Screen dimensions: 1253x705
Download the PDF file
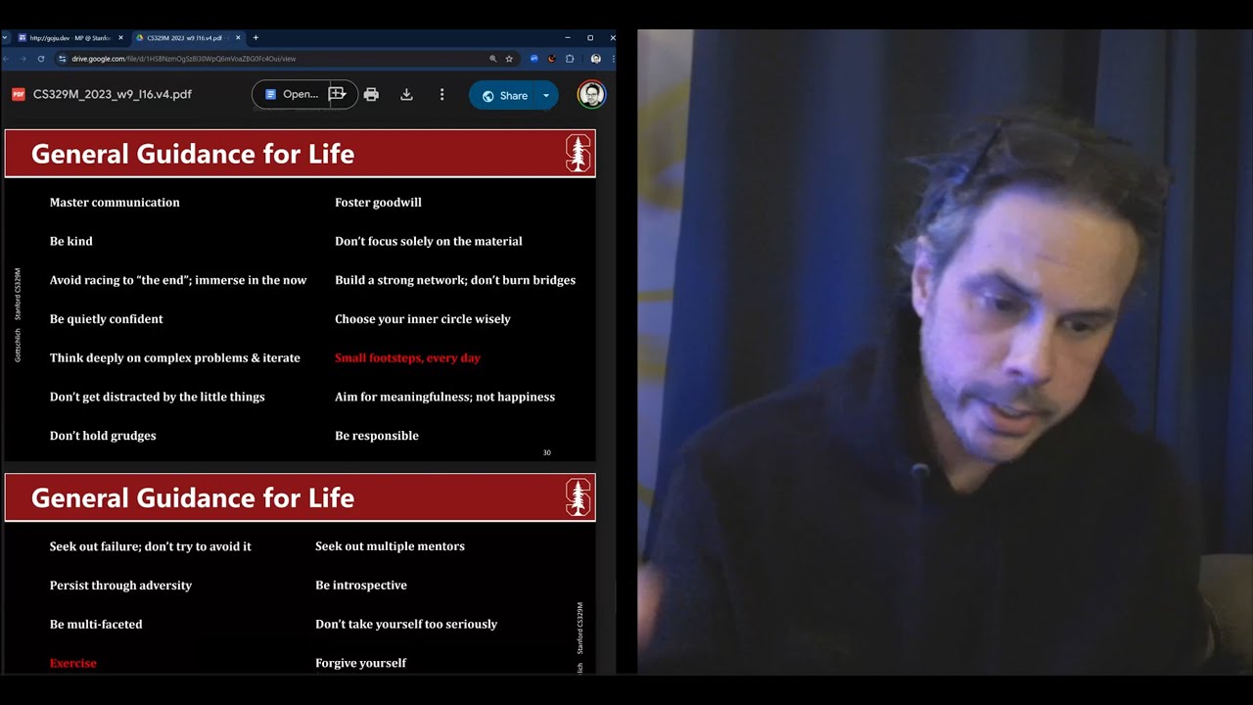tap(406, 95)
